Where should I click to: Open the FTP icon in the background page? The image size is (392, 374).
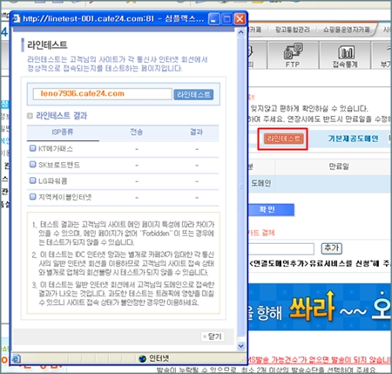(293, 55)
